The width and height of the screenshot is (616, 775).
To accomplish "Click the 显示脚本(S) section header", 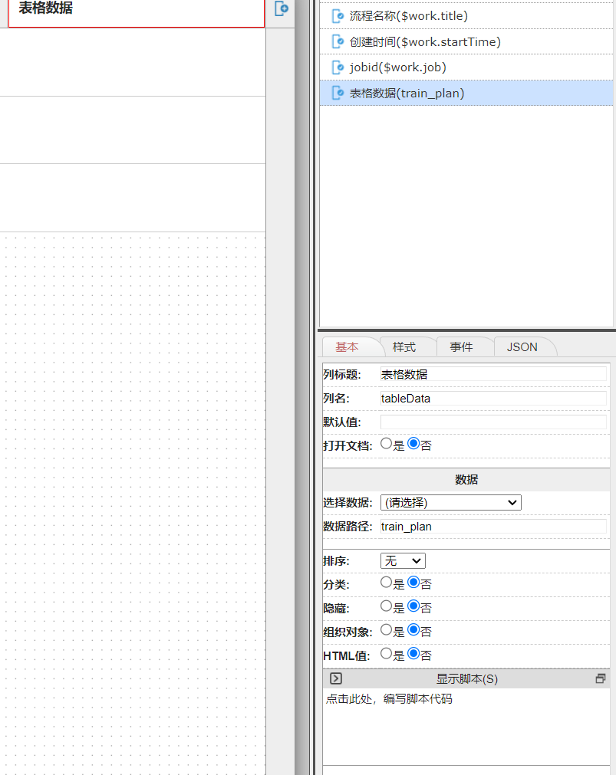I will click(x=466, y=678).
